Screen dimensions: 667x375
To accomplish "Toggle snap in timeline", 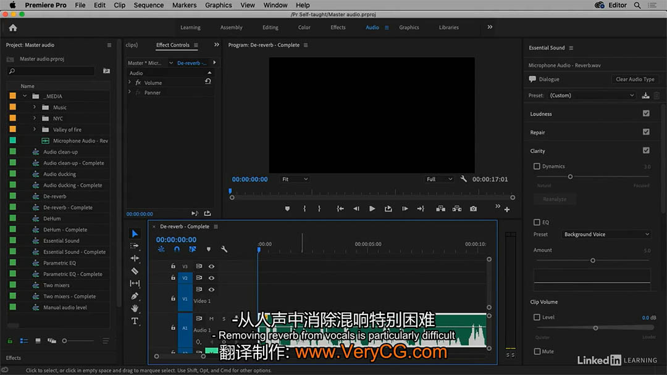I will pos(177,249).
